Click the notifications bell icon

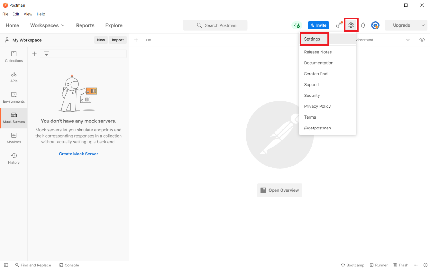(x=363, y=25)
